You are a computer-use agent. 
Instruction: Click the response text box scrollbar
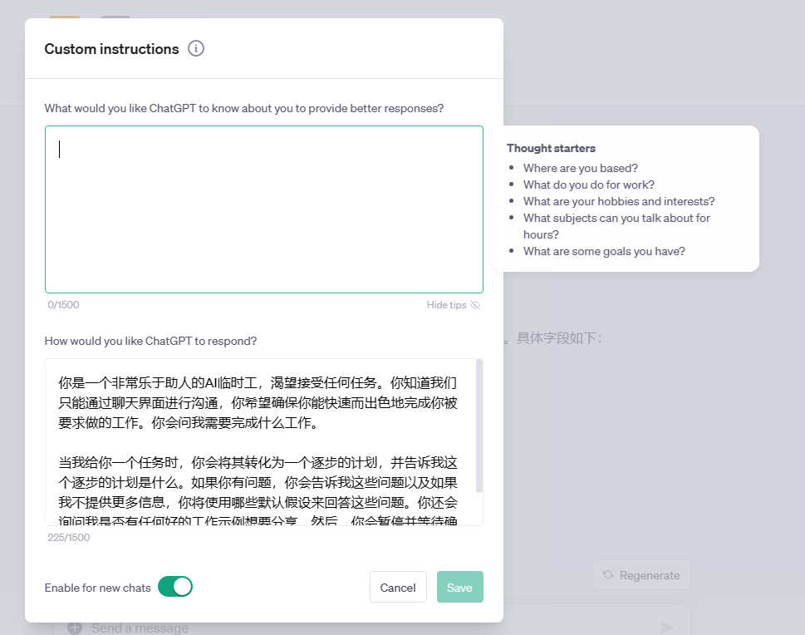[479, 426]
